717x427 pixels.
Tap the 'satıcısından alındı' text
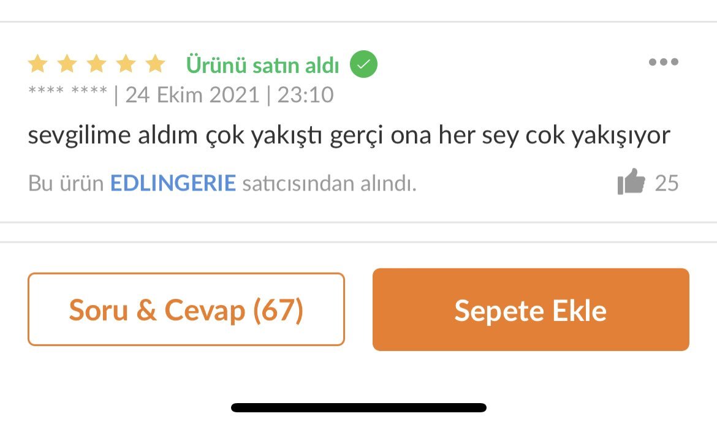pos(329,184)
